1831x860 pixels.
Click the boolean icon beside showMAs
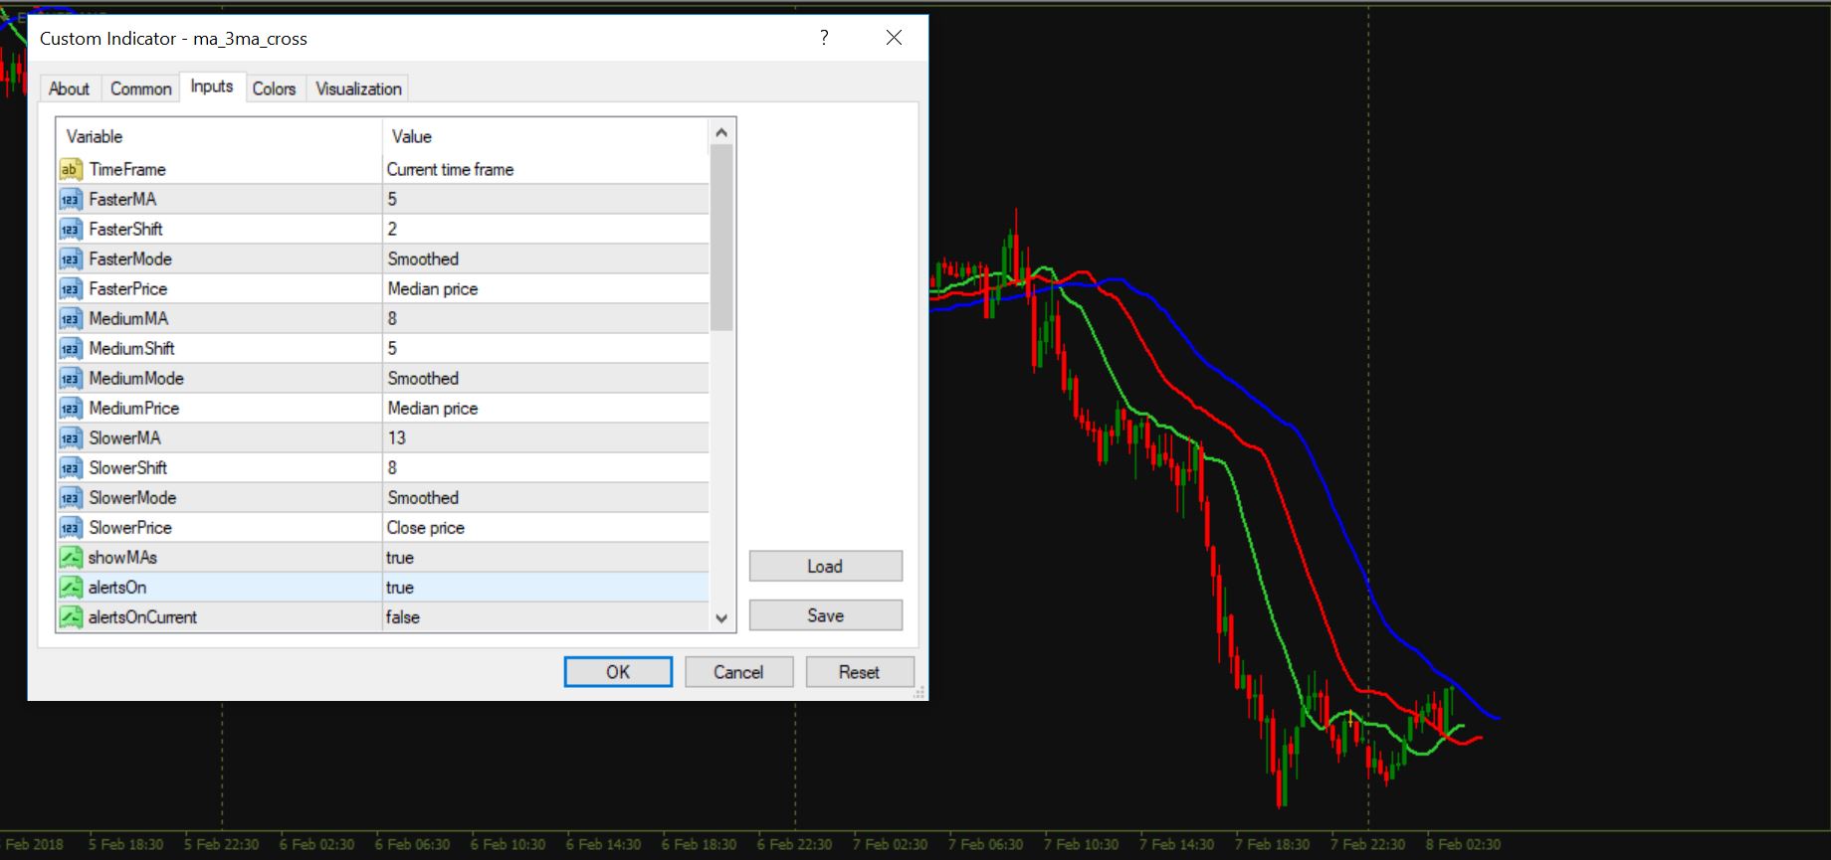[70, 557]
